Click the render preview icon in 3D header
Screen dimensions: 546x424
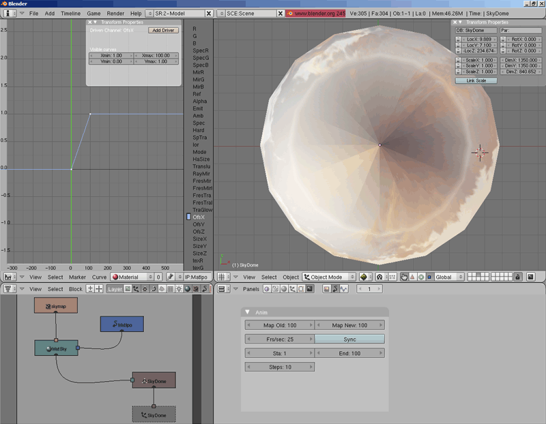point(530,277)
